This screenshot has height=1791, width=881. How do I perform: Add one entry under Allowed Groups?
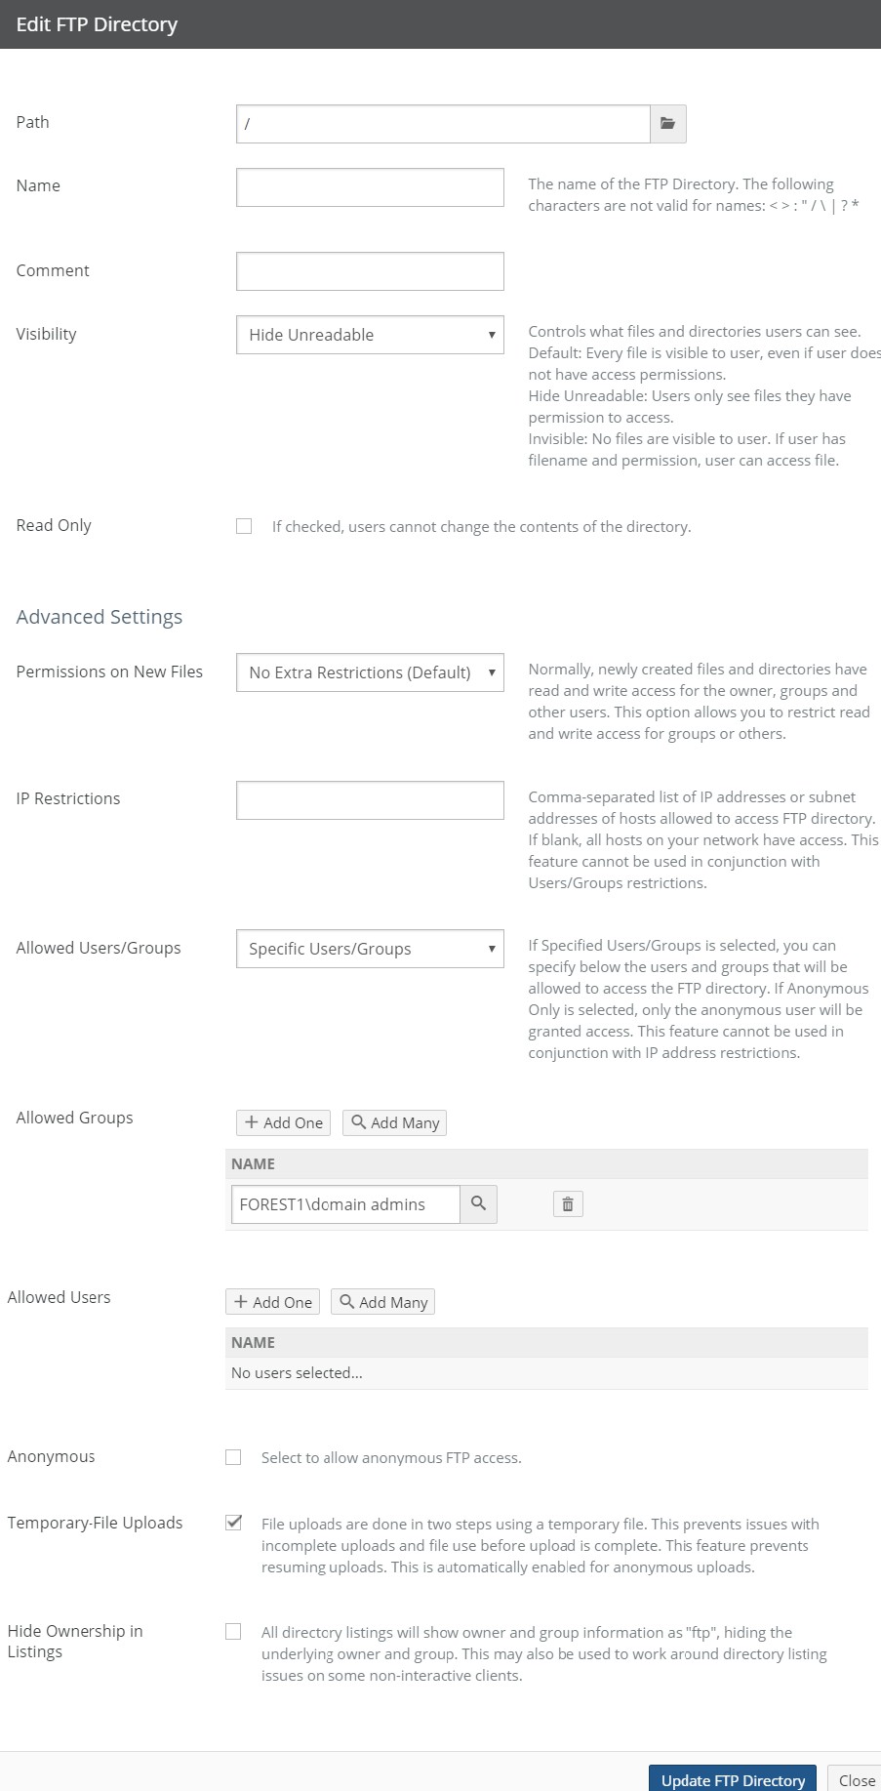(283, 1122)
